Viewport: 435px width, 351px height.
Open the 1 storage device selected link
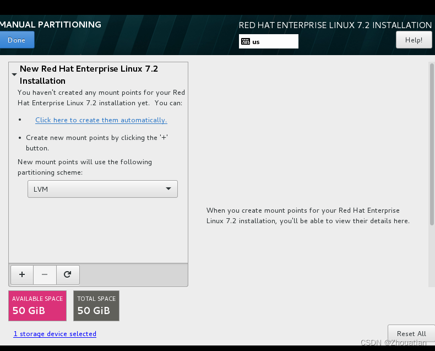point(55,334)
